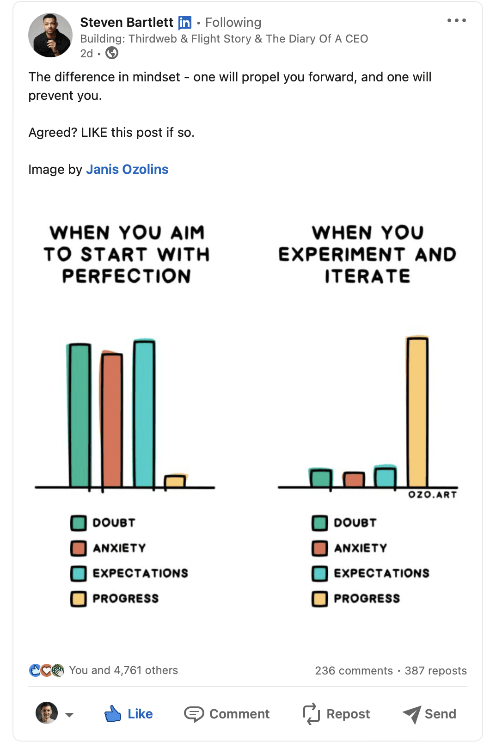Screen dimensions: 490x748
Task: View the 387 reposts
Action: [x=435, y=671]
